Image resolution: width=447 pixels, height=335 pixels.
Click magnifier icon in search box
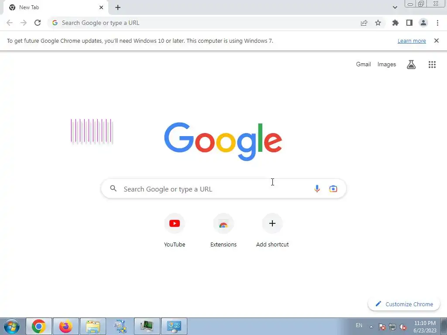pos(113,188)
